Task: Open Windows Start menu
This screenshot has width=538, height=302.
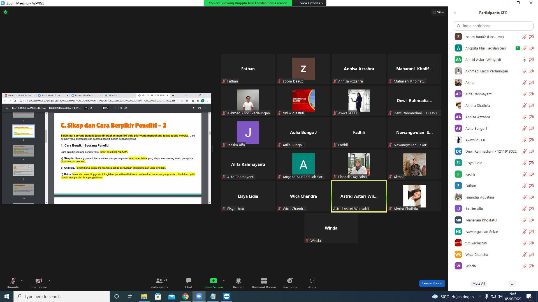Action: pyautogui.click(x=7, y=296)
